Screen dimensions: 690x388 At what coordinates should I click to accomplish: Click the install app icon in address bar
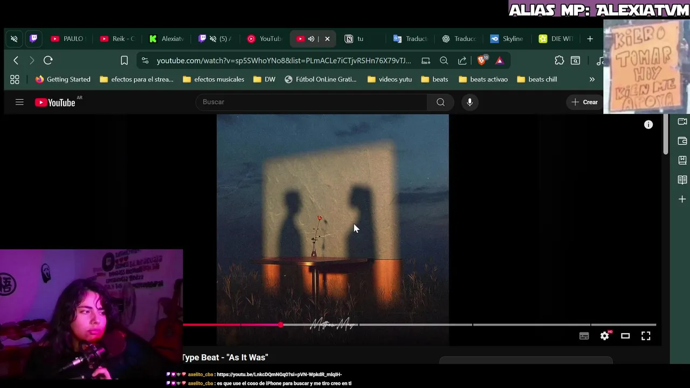click(x=426, y=60)
